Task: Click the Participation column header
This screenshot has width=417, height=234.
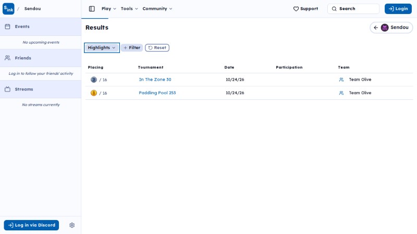Action: click(x=289, y=68)
